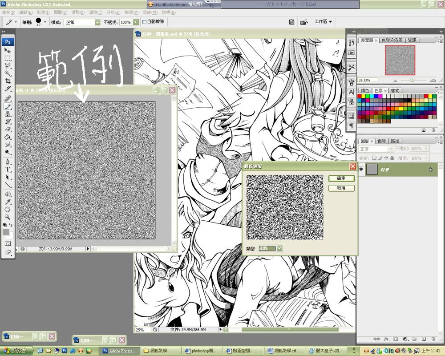Toggle lock position icon in Layers panel
The image size is (445, 356).
386,158
